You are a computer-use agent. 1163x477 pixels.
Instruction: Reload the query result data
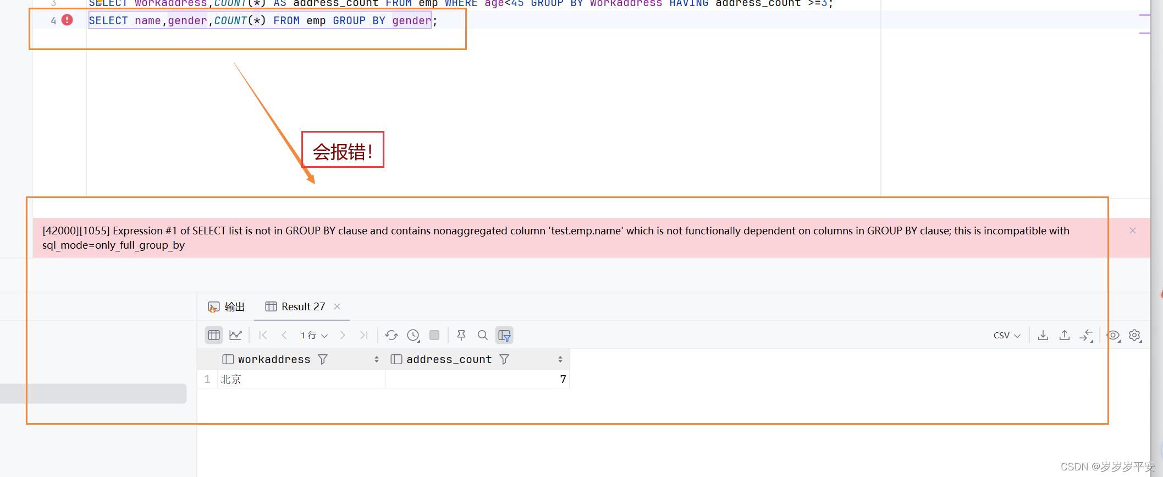tap(392, 335)
